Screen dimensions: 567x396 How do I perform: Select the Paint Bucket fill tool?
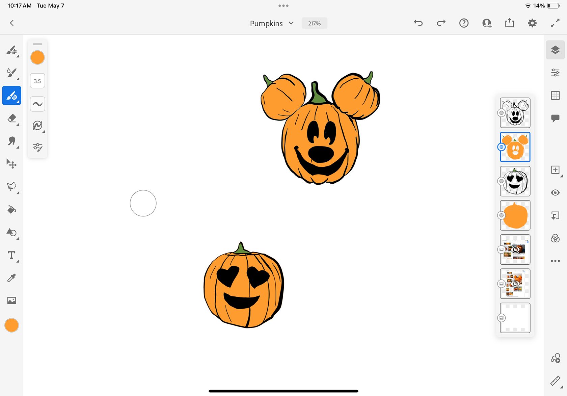tap(11, 210)
